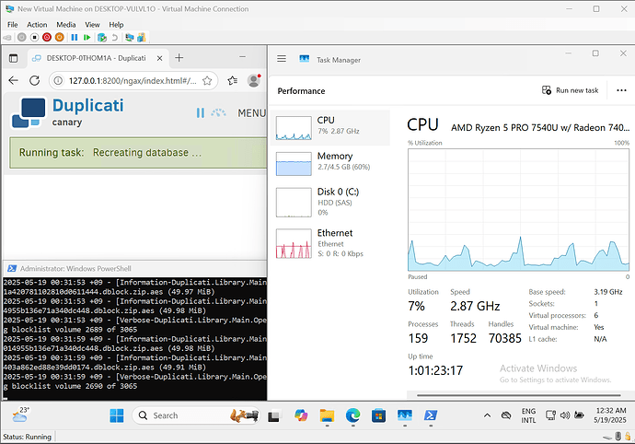This screenshot has width=635, height=444.
Task: Open the Windows Start menu
Action: pos(117,415)
